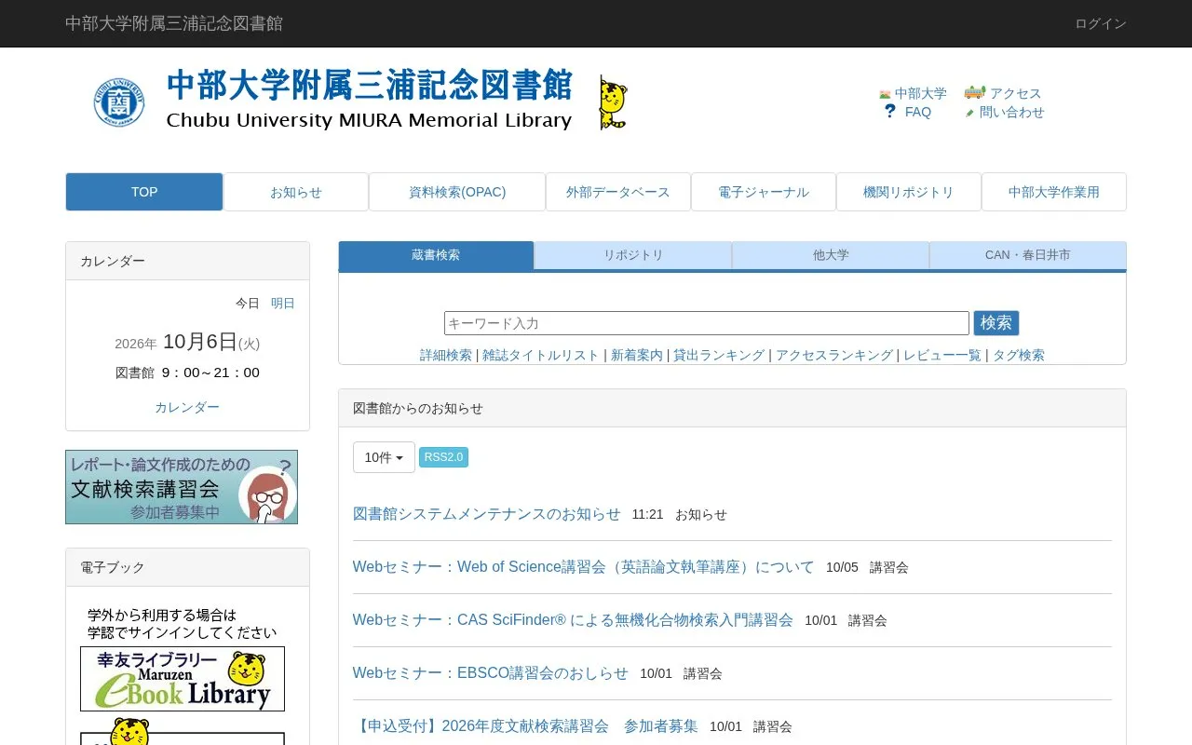Open the RSS2.0 feed badge
Viewport: 1192px width, 745px height.
(x=443, y=457)
